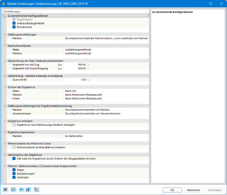The image size is (227, 195).
Task: Collapse the Sichern der Ergebnisse section
Action: coord(5,87)
